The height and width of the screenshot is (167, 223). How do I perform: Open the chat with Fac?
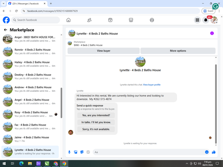[30, 126]
